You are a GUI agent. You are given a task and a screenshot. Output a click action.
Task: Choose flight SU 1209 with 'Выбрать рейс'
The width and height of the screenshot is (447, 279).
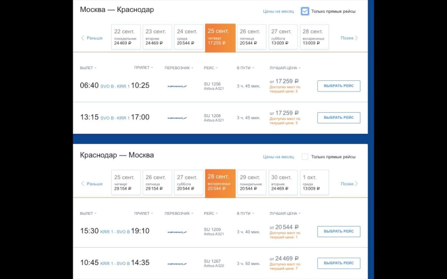(x=339, y=232)
